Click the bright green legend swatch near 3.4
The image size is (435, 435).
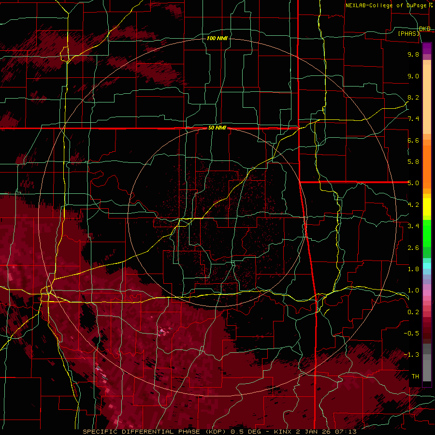[x=427, y=233]
